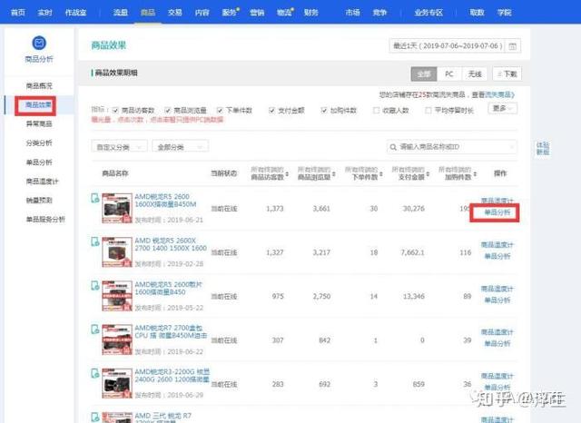Select 销量预测 in the left sidebar

coord(39,201)
